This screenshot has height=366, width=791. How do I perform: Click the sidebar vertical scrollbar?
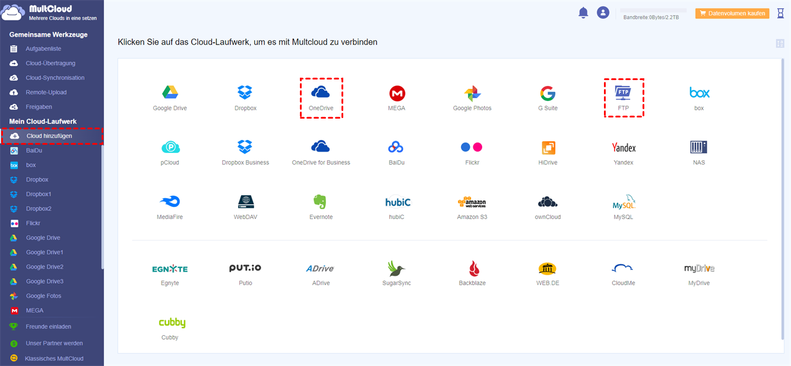click(x=102, y=208)
